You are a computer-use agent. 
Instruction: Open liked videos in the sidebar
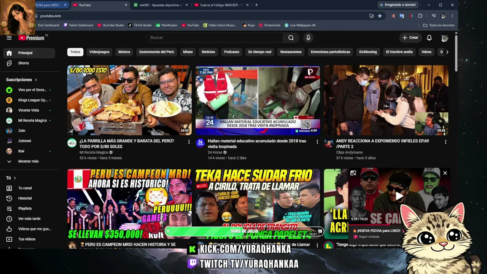coord(29,229)
